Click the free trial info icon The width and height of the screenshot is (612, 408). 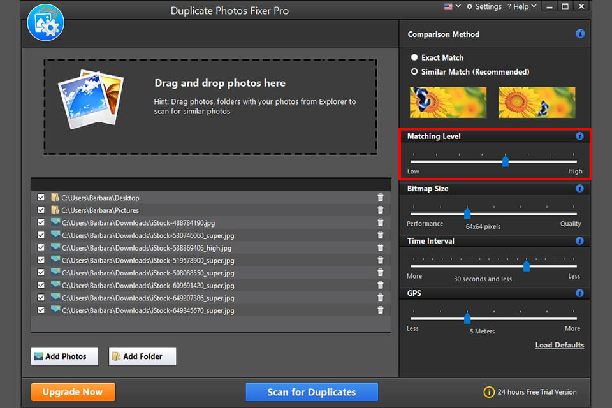tap(488, 392)
